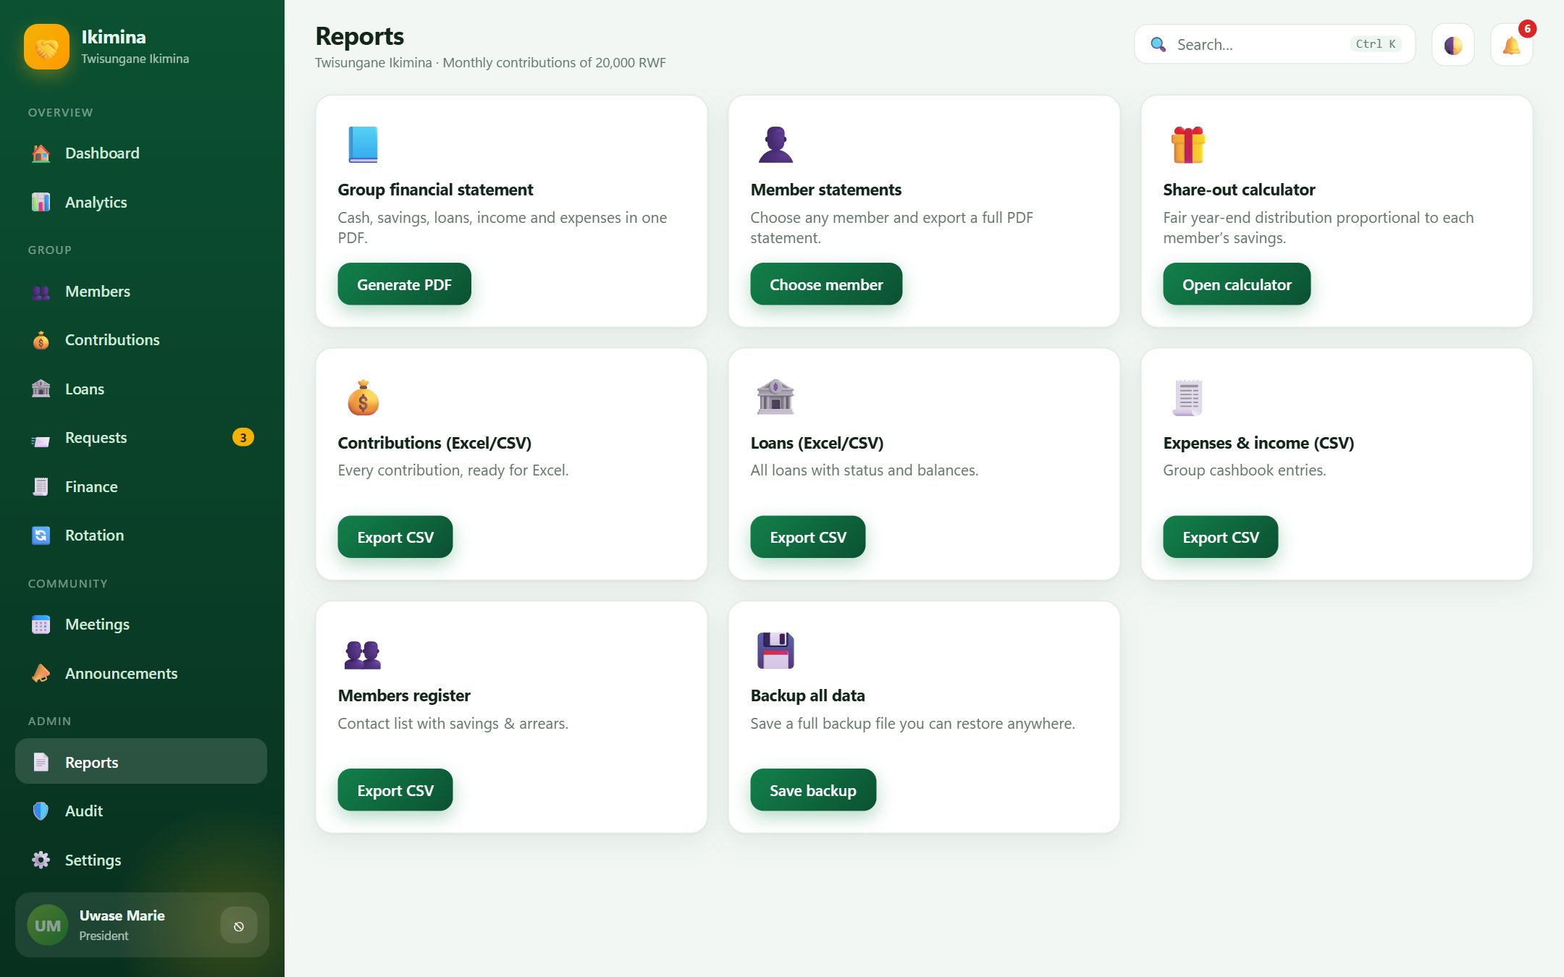
Task: Export CSV for Contributions (Excel/CSV)
Action: point(395,537)
